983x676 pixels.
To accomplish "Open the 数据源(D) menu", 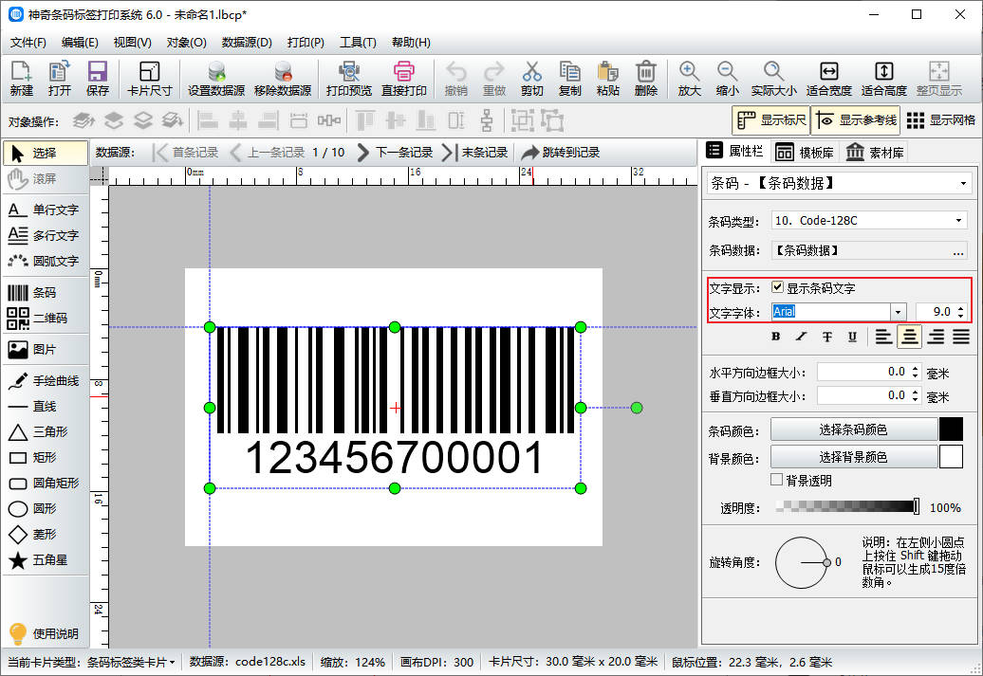I will point(247,43).
